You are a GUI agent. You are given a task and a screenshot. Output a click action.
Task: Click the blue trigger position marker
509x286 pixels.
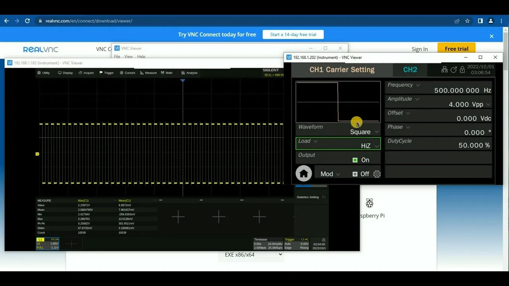(x=183, y=81)
